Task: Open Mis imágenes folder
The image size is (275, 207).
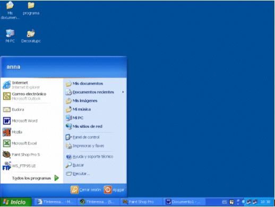Action: coord(82,101)
